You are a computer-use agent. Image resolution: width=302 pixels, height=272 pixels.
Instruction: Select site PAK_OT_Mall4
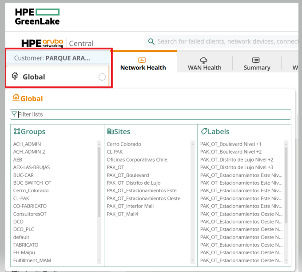[x=123, y=214]
